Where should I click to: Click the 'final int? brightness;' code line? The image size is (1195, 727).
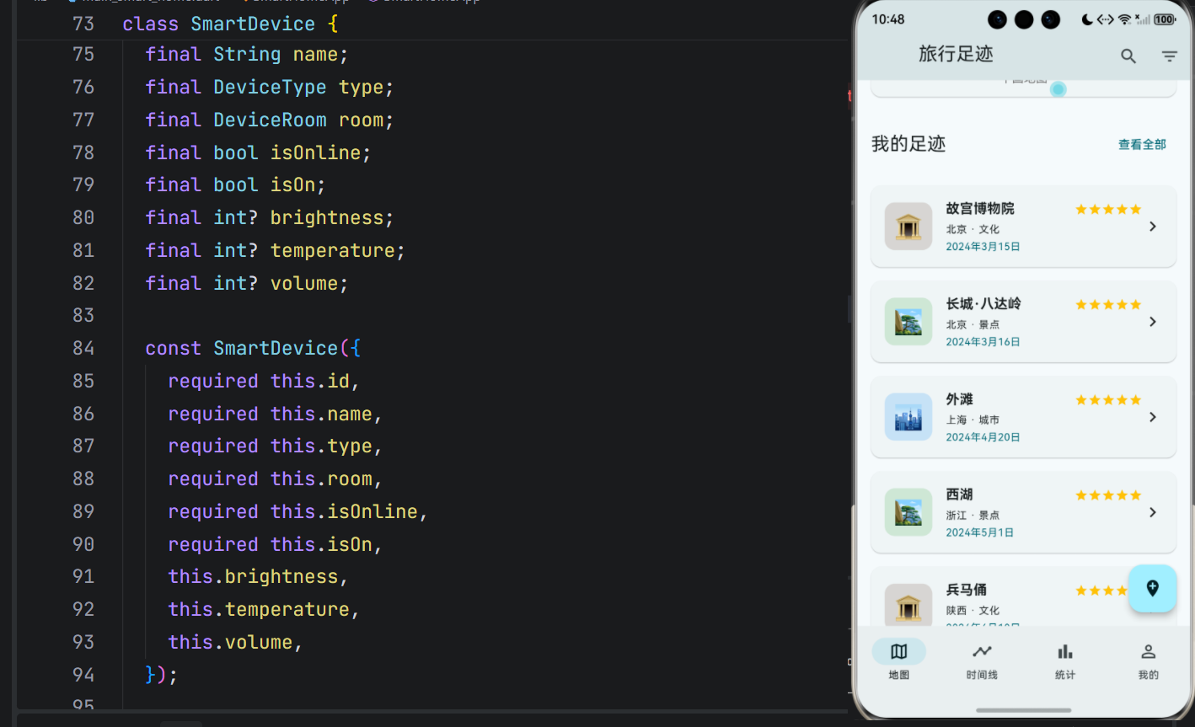click(x=269, y=217)
